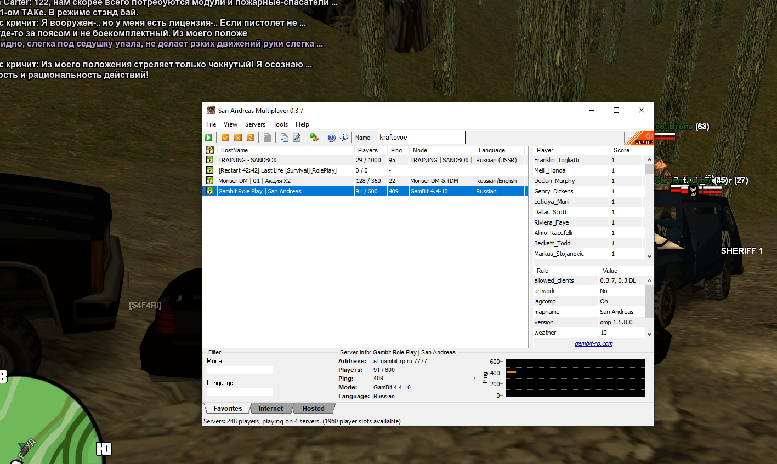Select the Monser DM server row

pyautogui.click(x=285, y=181)
